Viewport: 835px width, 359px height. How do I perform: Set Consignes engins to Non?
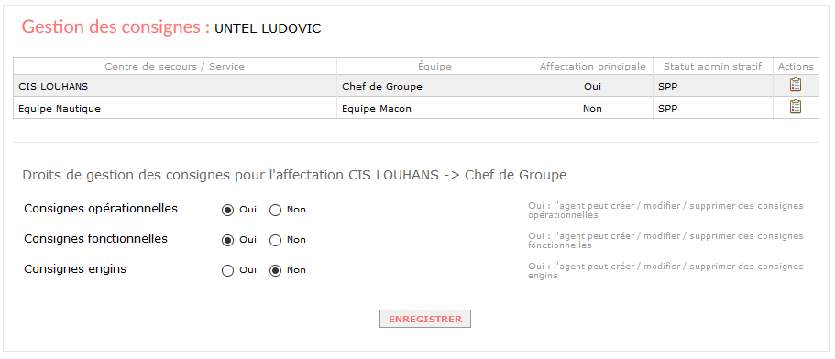coord(275,271)
